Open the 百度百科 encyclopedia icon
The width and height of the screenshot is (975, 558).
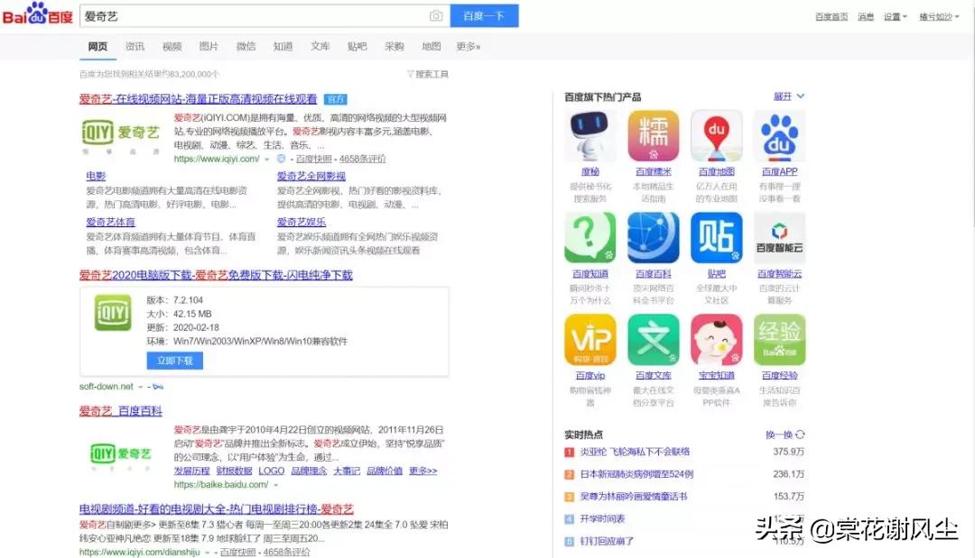[x=654, y=236]
